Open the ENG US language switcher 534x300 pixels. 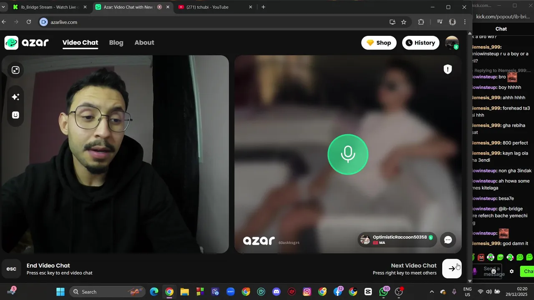point(468,292)
